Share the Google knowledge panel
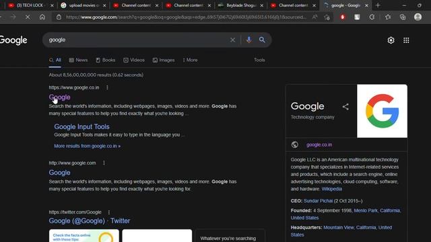The height and width of the screenshot is (242, 431). pyautogui.click(x=345, y=107)
